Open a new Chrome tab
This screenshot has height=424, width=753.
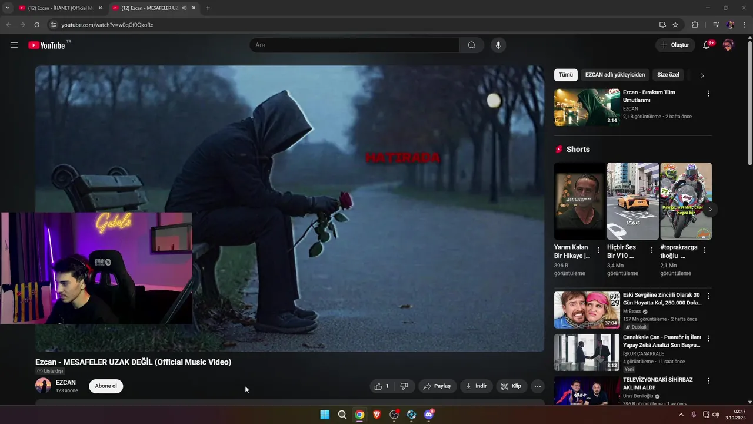point(208,8)
